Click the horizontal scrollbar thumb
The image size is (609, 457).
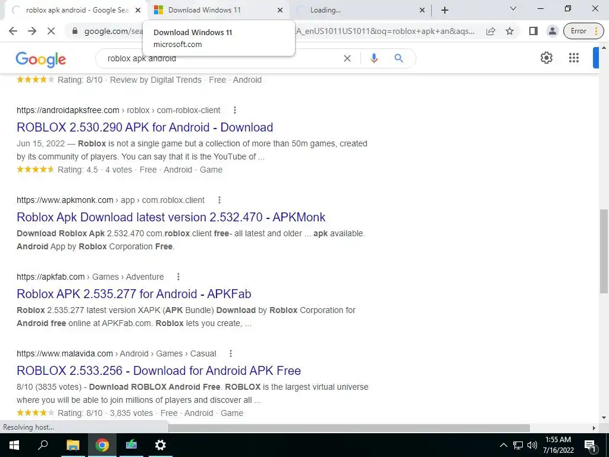[349, 428]
